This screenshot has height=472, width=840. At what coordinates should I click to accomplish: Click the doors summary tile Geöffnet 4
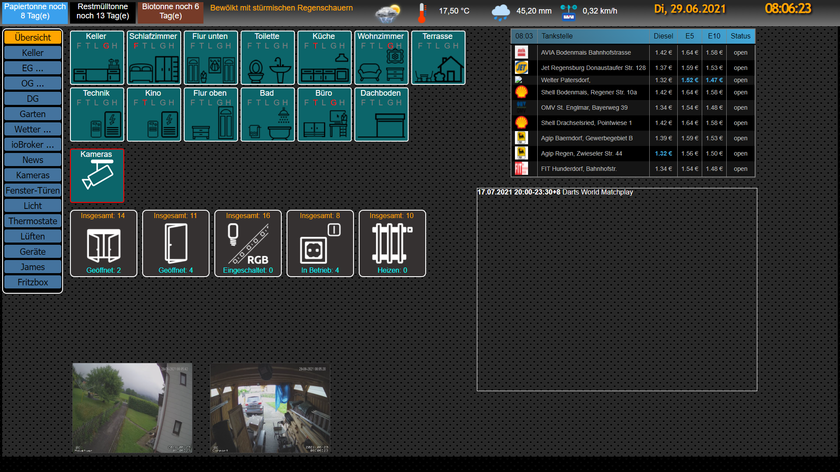tap(176, 243)
